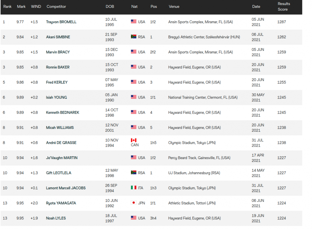312x229 pixels.
Task: Click the National Training Center, Clermont venue
Action: pos(203,97)
